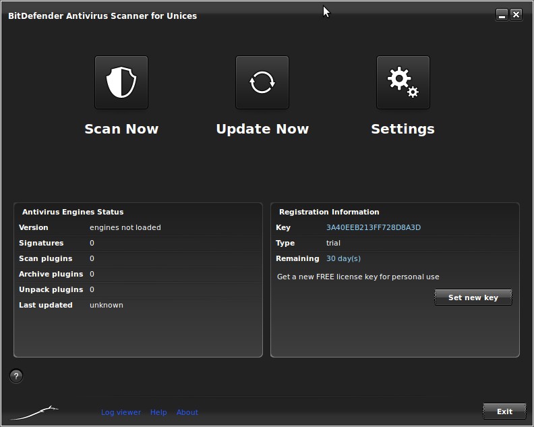Click the Update Now label

pyautogui.click(x=262, y=129)
